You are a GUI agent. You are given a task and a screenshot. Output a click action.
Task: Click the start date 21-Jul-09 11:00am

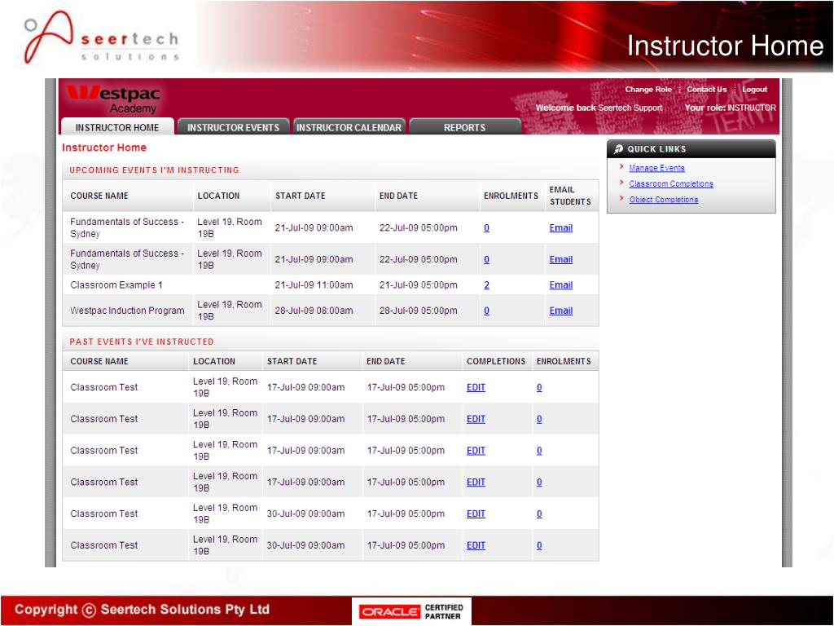pos(314,284)
